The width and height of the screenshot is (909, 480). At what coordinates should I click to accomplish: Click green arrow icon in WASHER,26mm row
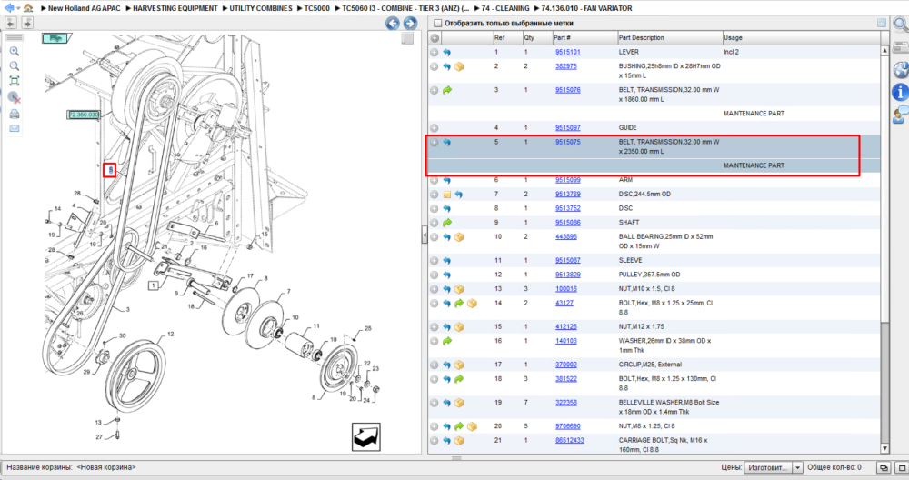[447, 342]
